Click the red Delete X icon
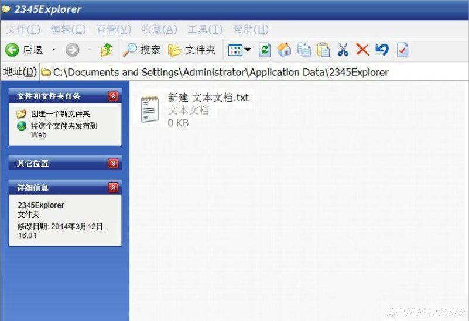The image size is (469, 321). pos(362,50)
